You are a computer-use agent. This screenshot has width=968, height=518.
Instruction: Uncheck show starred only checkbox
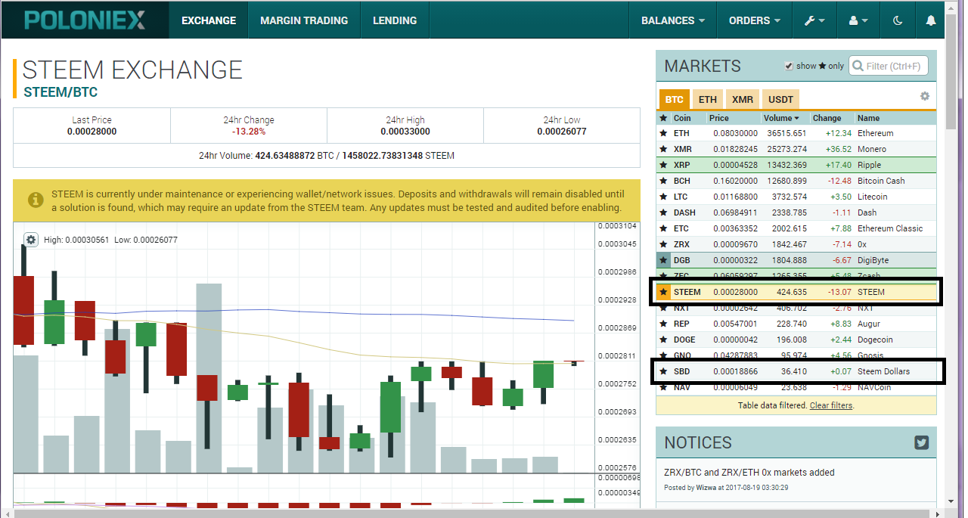coord(789,66)
